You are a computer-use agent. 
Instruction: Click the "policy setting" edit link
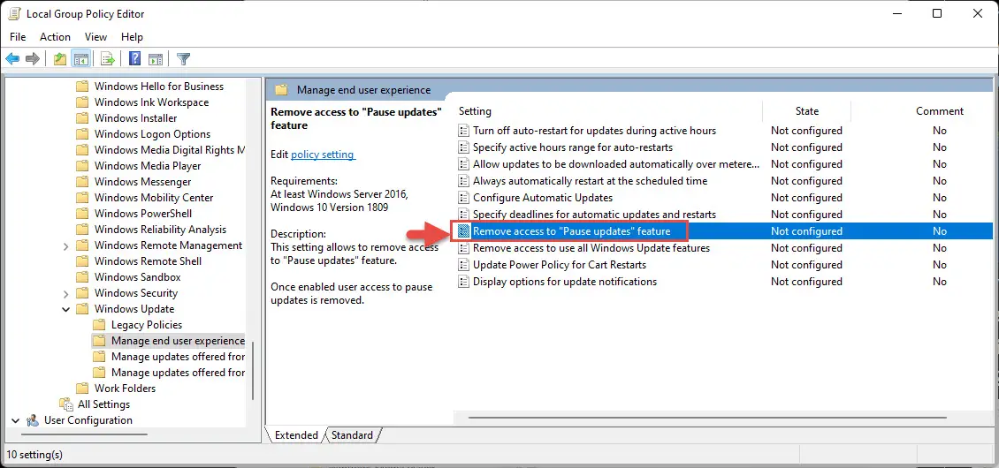323,155
